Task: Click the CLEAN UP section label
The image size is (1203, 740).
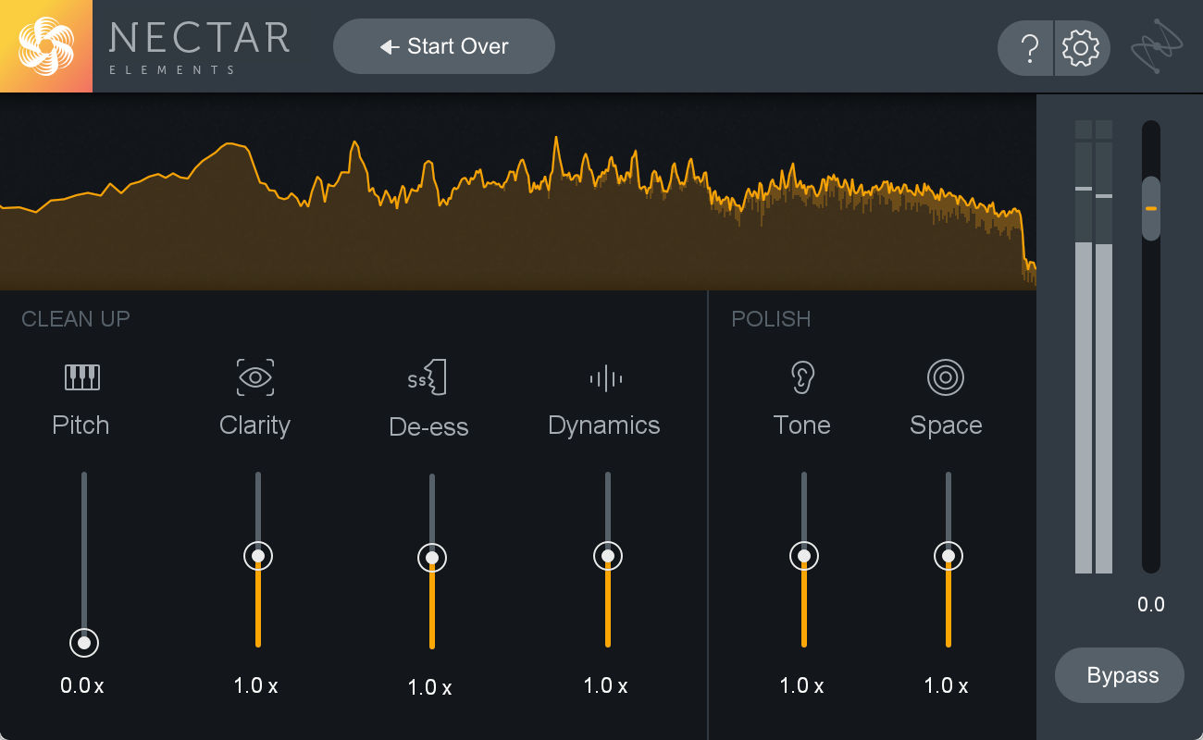Action: pos(75,318)
